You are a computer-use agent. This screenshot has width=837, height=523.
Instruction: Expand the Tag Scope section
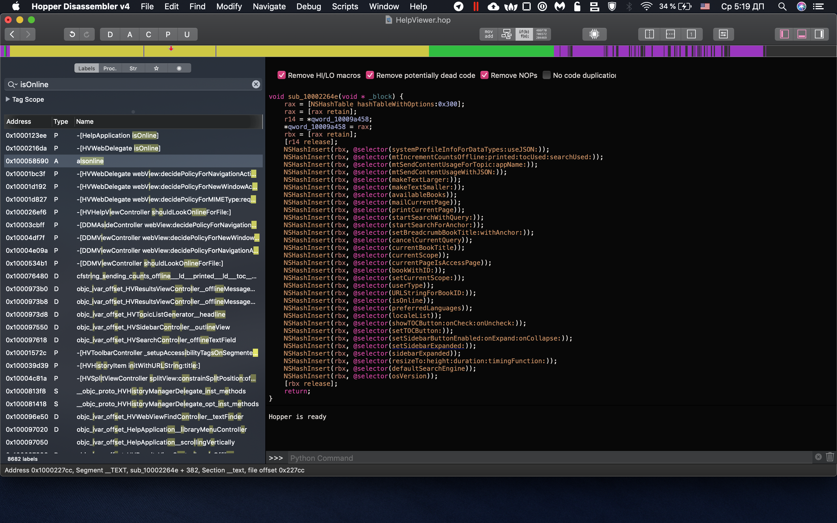click(8, 99)
